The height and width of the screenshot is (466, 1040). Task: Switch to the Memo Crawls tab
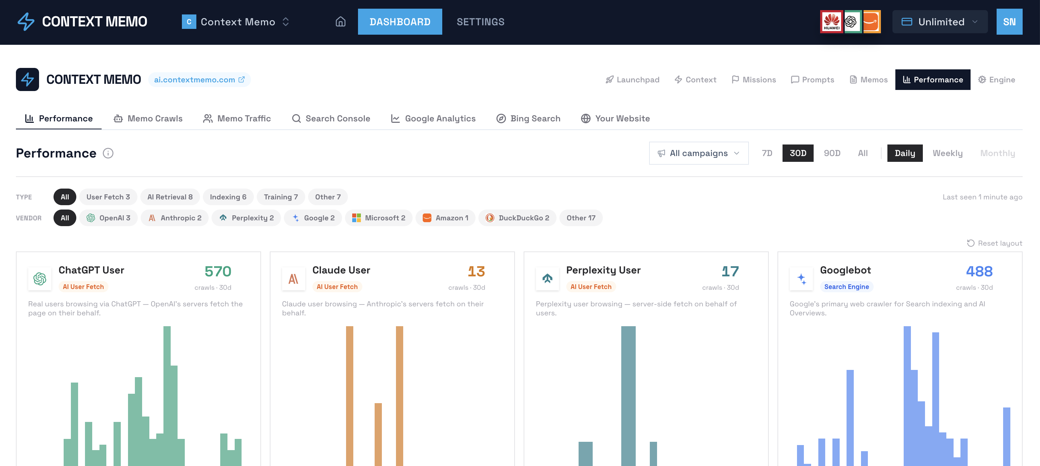tap(148, 118)
